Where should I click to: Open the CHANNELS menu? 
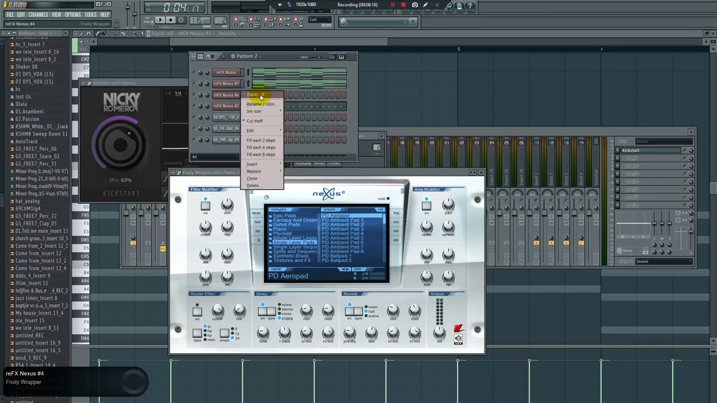click(x=38, y=15)
